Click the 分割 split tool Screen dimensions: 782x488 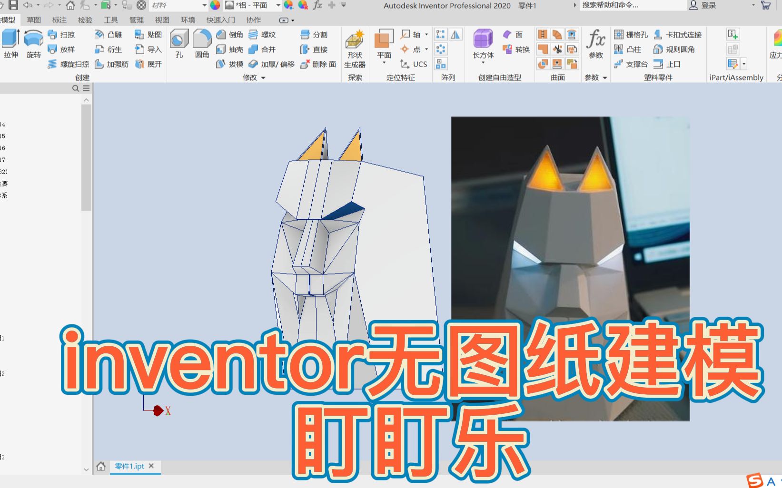coord(314,35)
